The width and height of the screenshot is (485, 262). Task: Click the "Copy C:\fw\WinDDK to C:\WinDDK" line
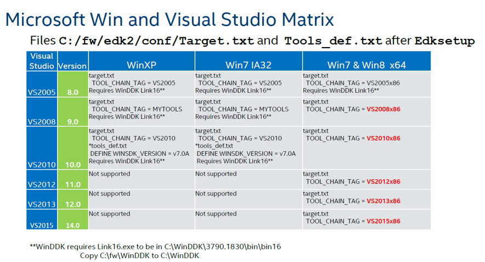(139, 255)
